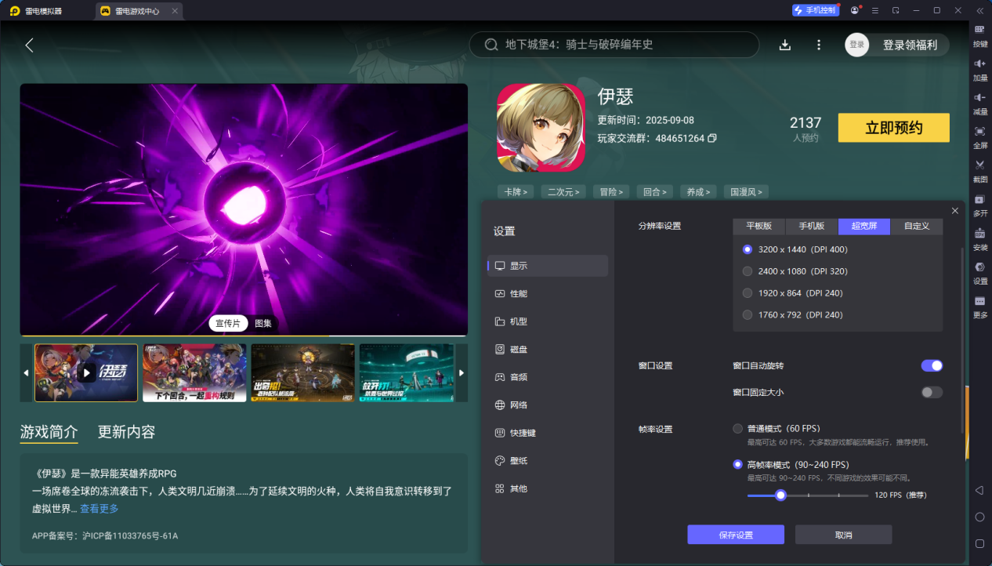Screen dimensions: 992x566
Task: Switch to the 手机版 resolution tab
Action: (x=812, y=226)
